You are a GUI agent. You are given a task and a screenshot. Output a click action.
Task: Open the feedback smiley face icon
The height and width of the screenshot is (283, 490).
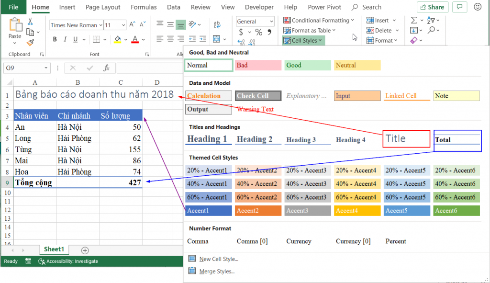pyautogui.click(x=478, y=7)
